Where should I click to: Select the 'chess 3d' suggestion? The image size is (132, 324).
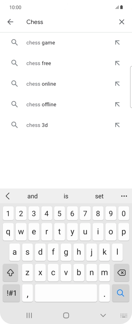(66, 125)
